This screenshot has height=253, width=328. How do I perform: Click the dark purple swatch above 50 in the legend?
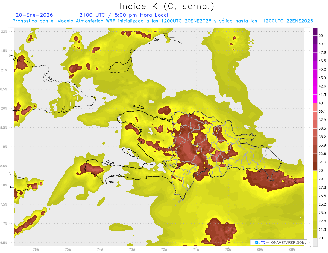(x=315, y=32)
